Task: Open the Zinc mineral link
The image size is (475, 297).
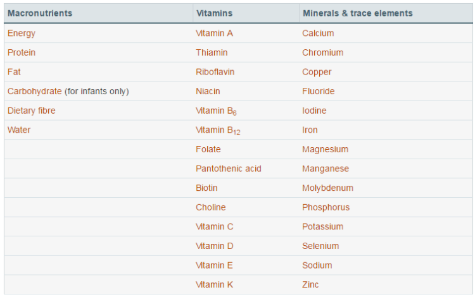Action: click(312, 284)
